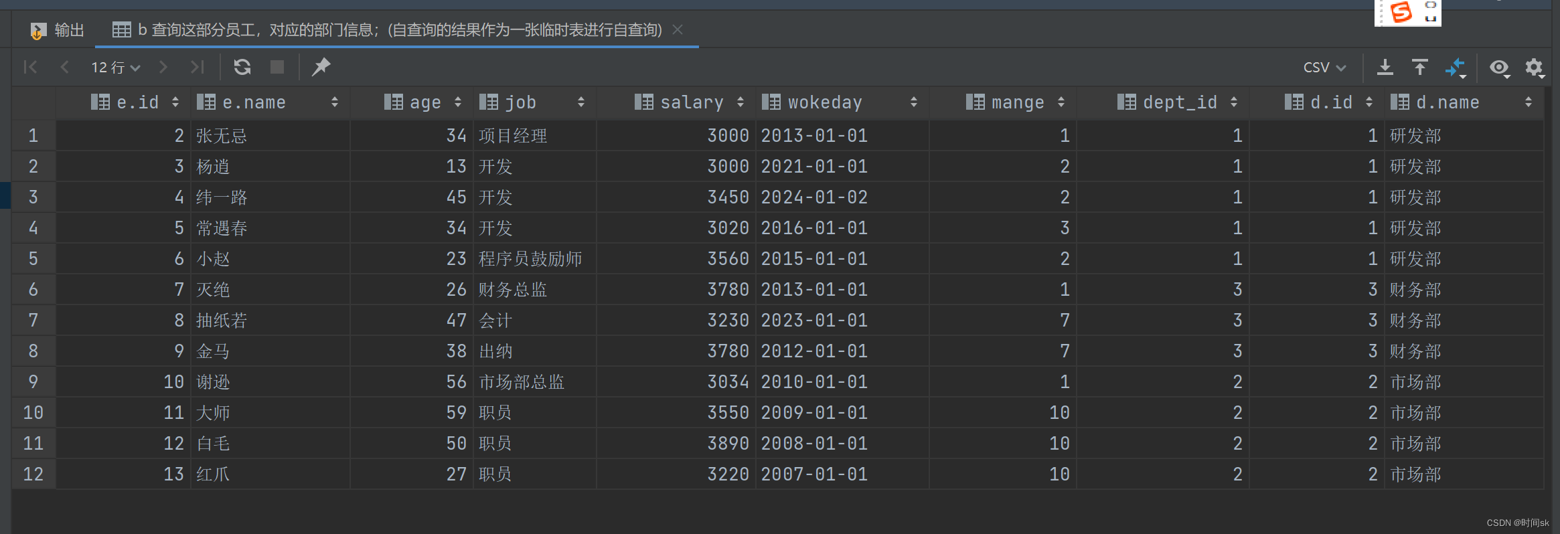Select the cell 谢逊
This screenshot has width=1560, height=534.
(270, 382)
